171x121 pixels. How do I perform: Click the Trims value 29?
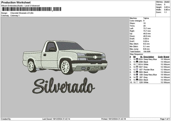(x=144, y=26)
